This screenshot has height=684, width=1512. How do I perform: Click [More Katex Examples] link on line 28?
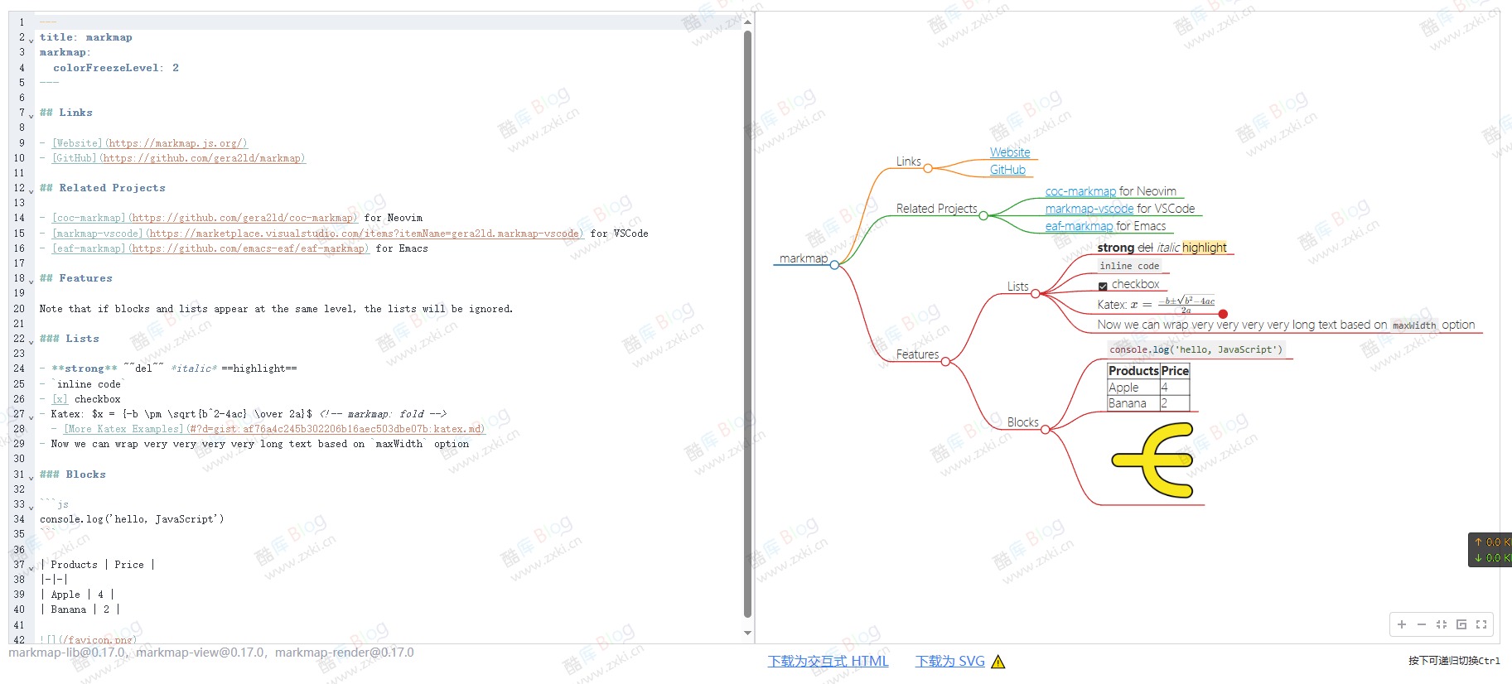tap(124, 429)
